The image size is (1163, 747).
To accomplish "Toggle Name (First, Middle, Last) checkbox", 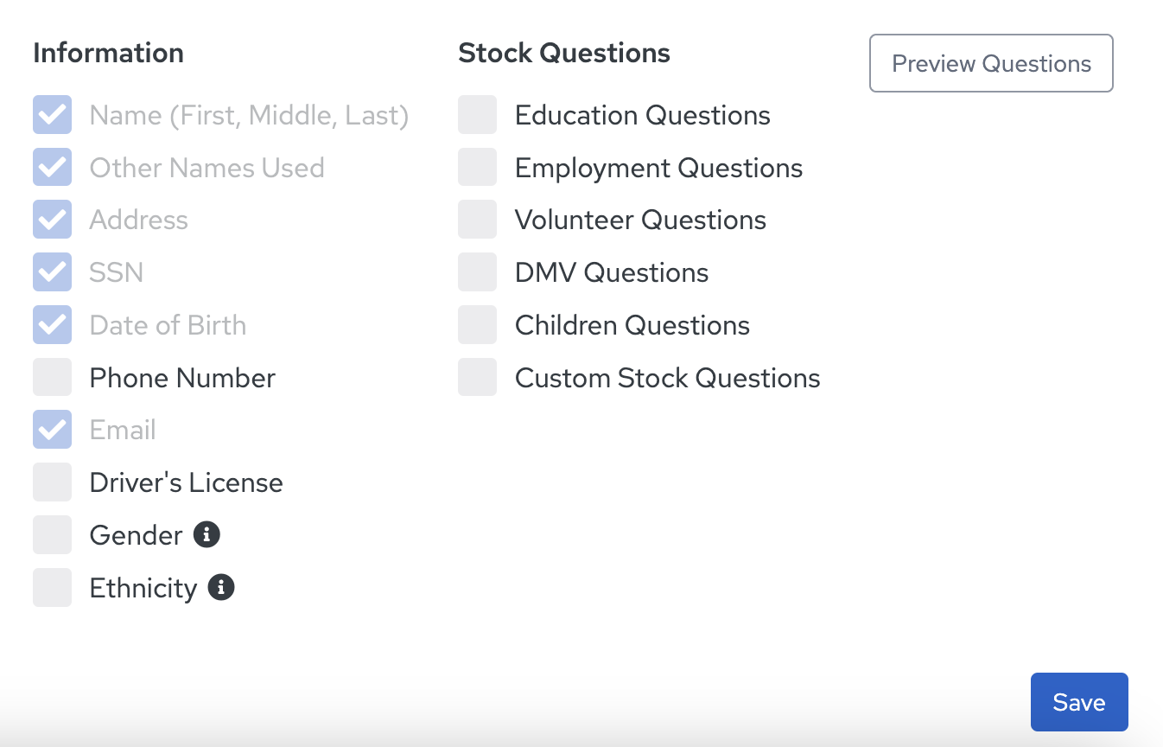I will 53,114.
